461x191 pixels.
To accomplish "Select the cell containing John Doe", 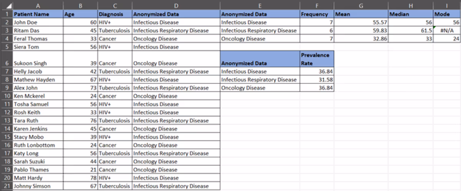I will pyautogui.click(x=38, y=22).
